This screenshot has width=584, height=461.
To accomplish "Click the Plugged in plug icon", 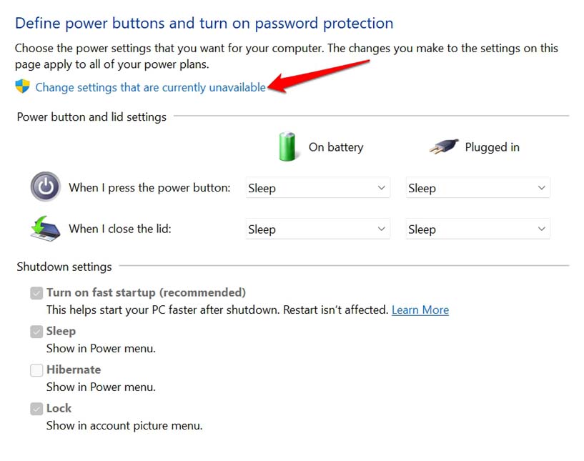I will coord(443,147).
